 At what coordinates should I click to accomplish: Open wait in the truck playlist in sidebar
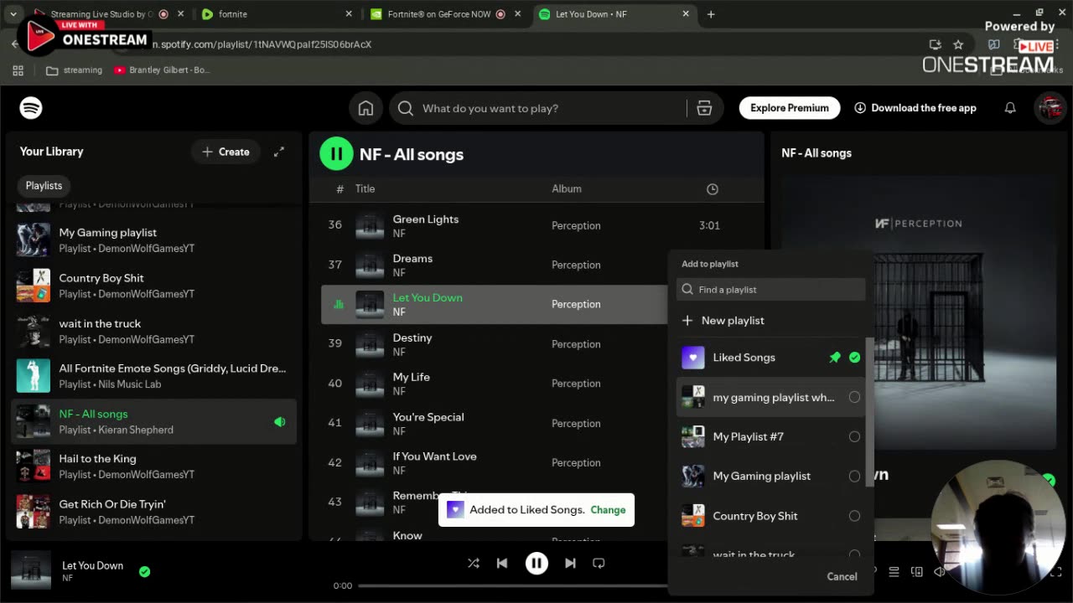coord(153,331)
